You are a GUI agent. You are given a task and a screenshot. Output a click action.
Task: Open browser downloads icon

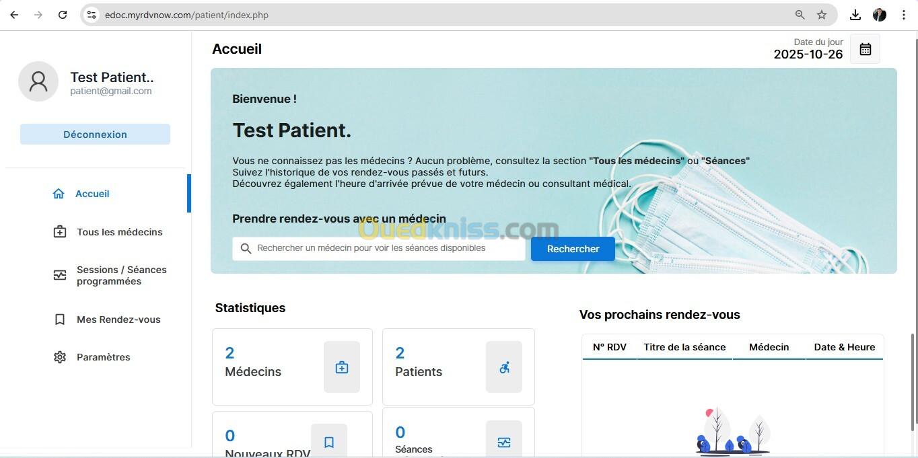point(855,15)
